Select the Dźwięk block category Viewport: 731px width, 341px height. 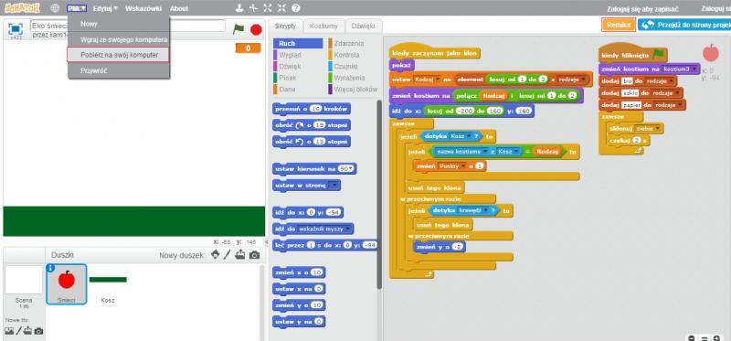tap(298, 66)
